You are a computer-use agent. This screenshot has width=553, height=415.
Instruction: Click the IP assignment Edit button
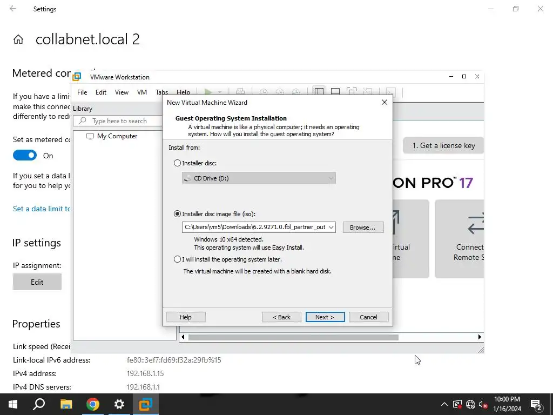(37, 282)
